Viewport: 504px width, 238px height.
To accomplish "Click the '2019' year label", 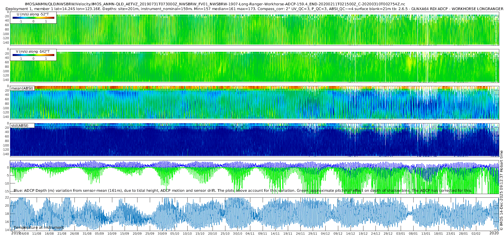I will point(16,233).
